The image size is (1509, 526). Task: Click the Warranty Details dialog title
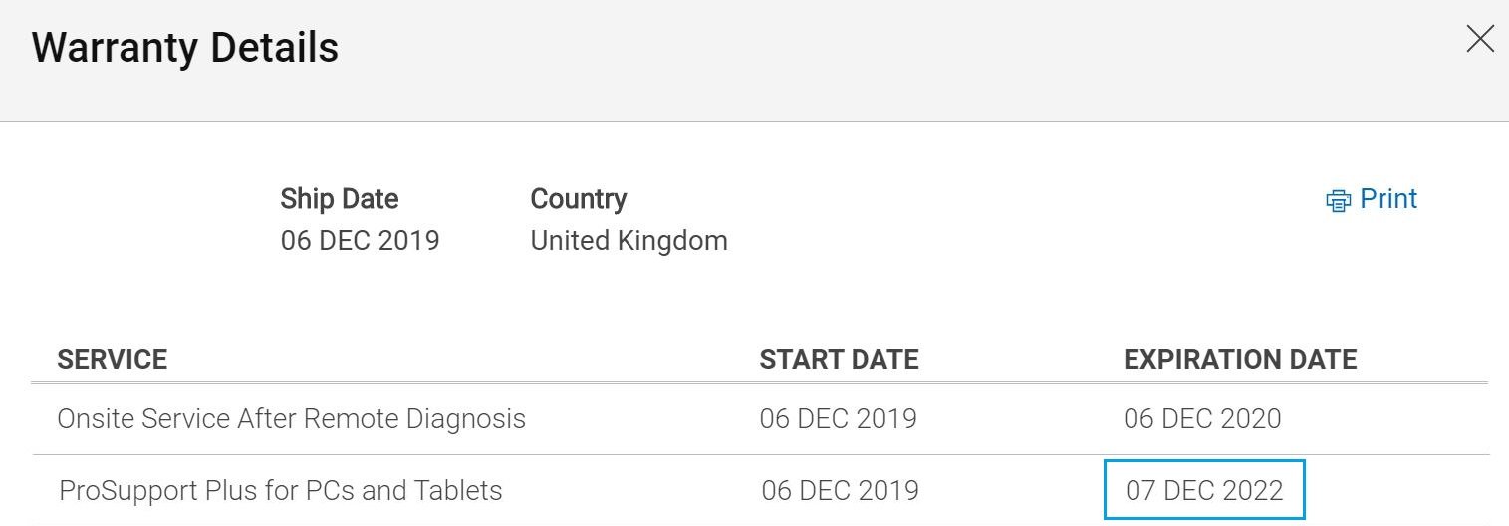click(185, 48)
